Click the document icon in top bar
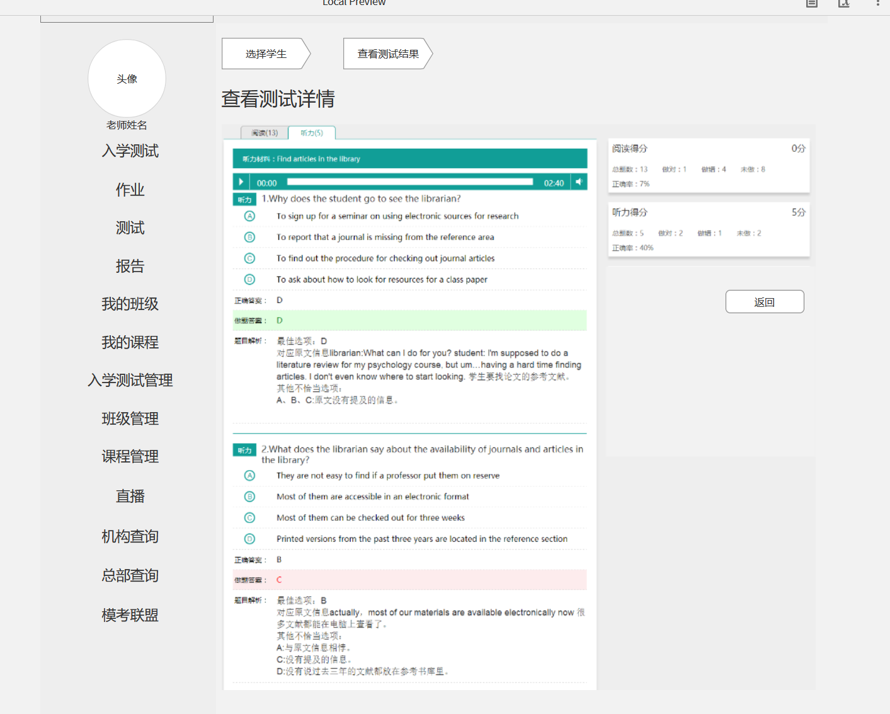Screen dimensions: 890x714 point(812,3)
